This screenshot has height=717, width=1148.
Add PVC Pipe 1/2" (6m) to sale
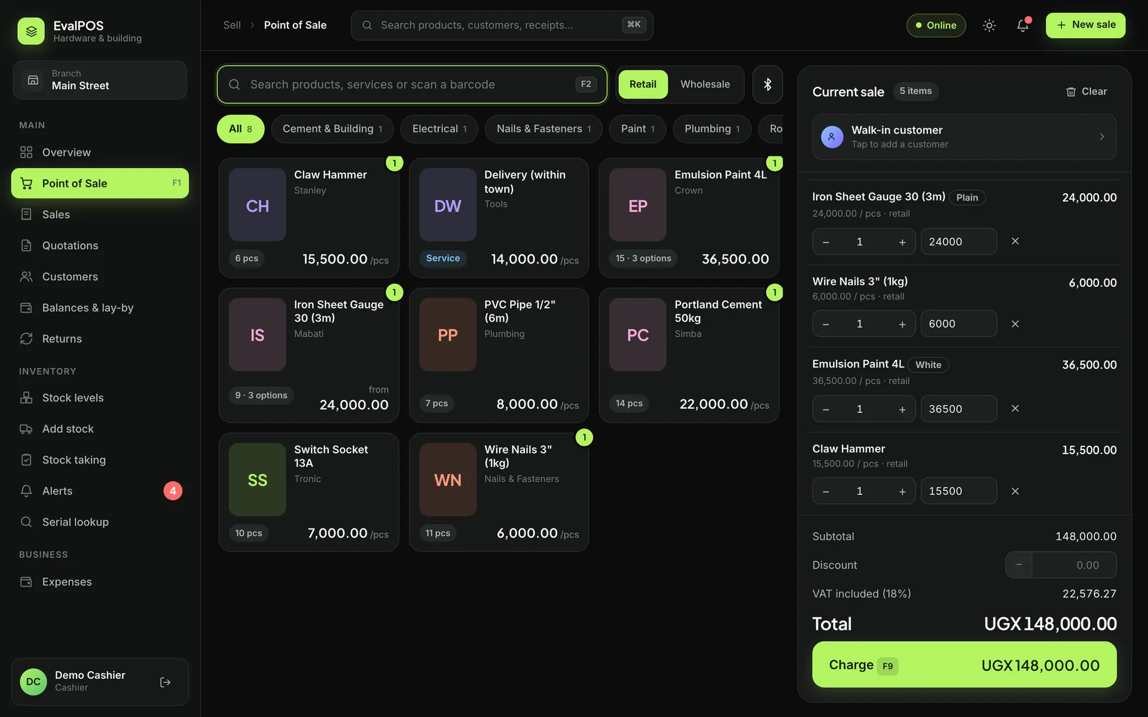(499, 356)
